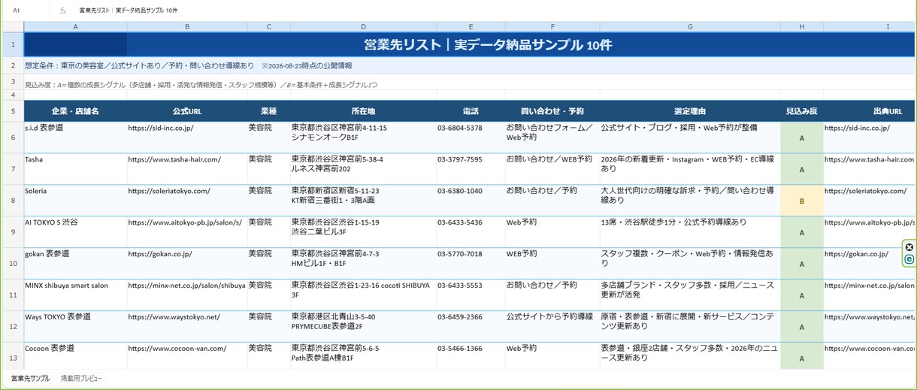This screenshot has width=917, height=390.
Task: Click the select-all corner above row 1
Action: [x=13, y=27]
